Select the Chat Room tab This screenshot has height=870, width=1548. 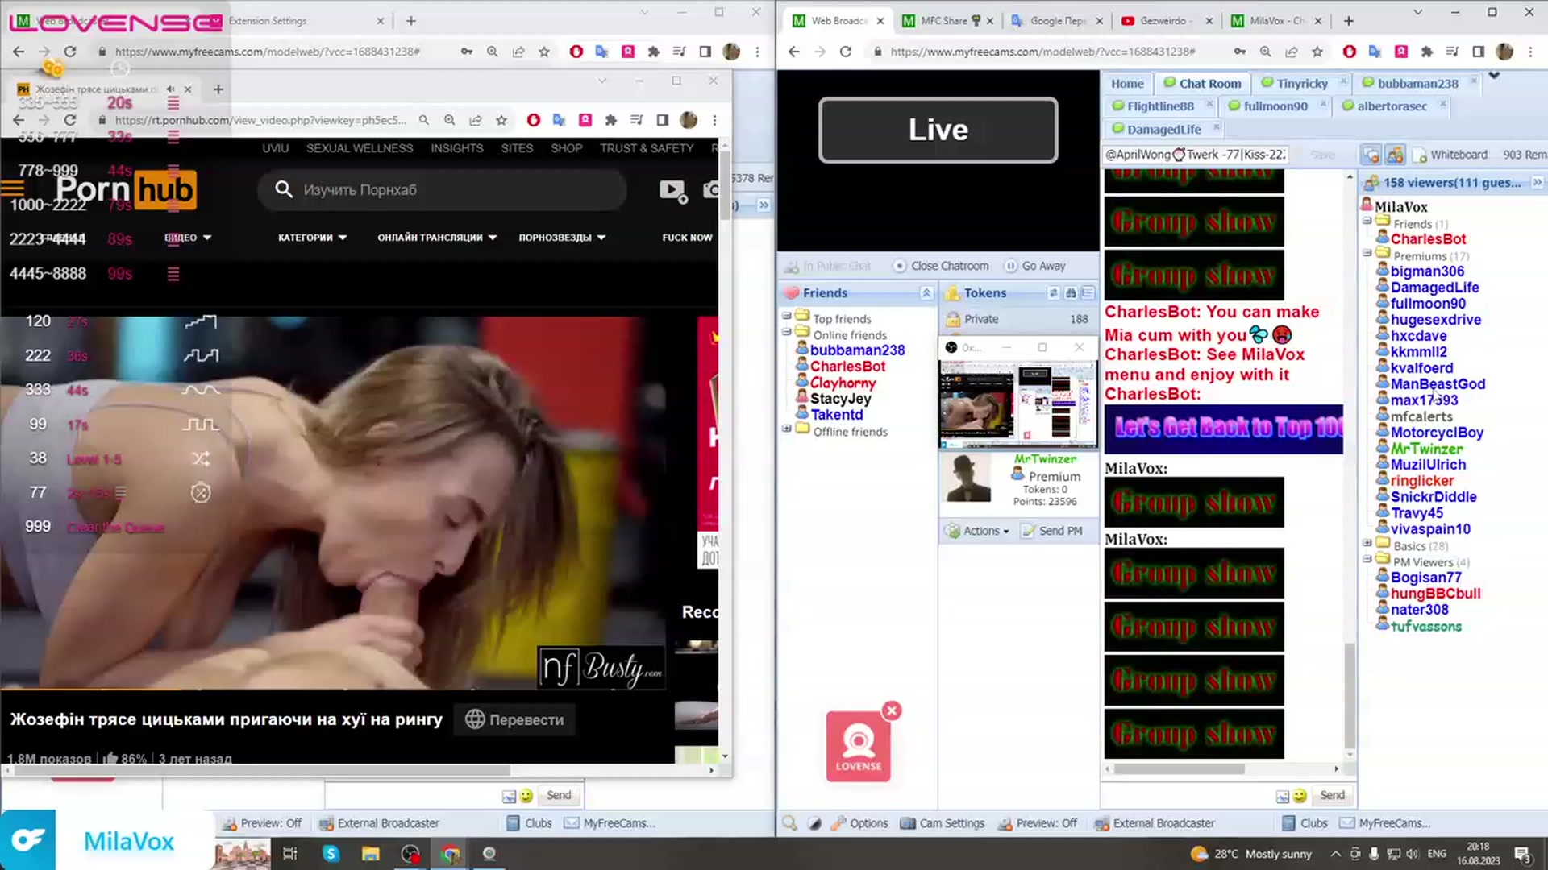tap(1202, 83)
